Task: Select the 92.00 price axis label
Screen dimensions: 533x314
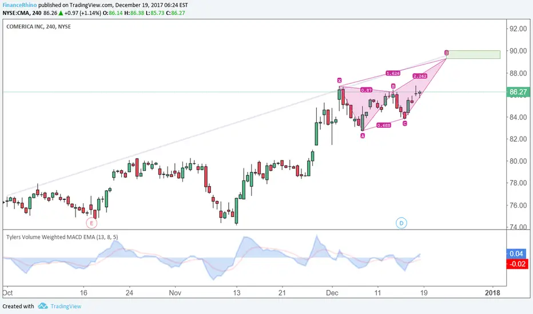Action: (518, 29)
